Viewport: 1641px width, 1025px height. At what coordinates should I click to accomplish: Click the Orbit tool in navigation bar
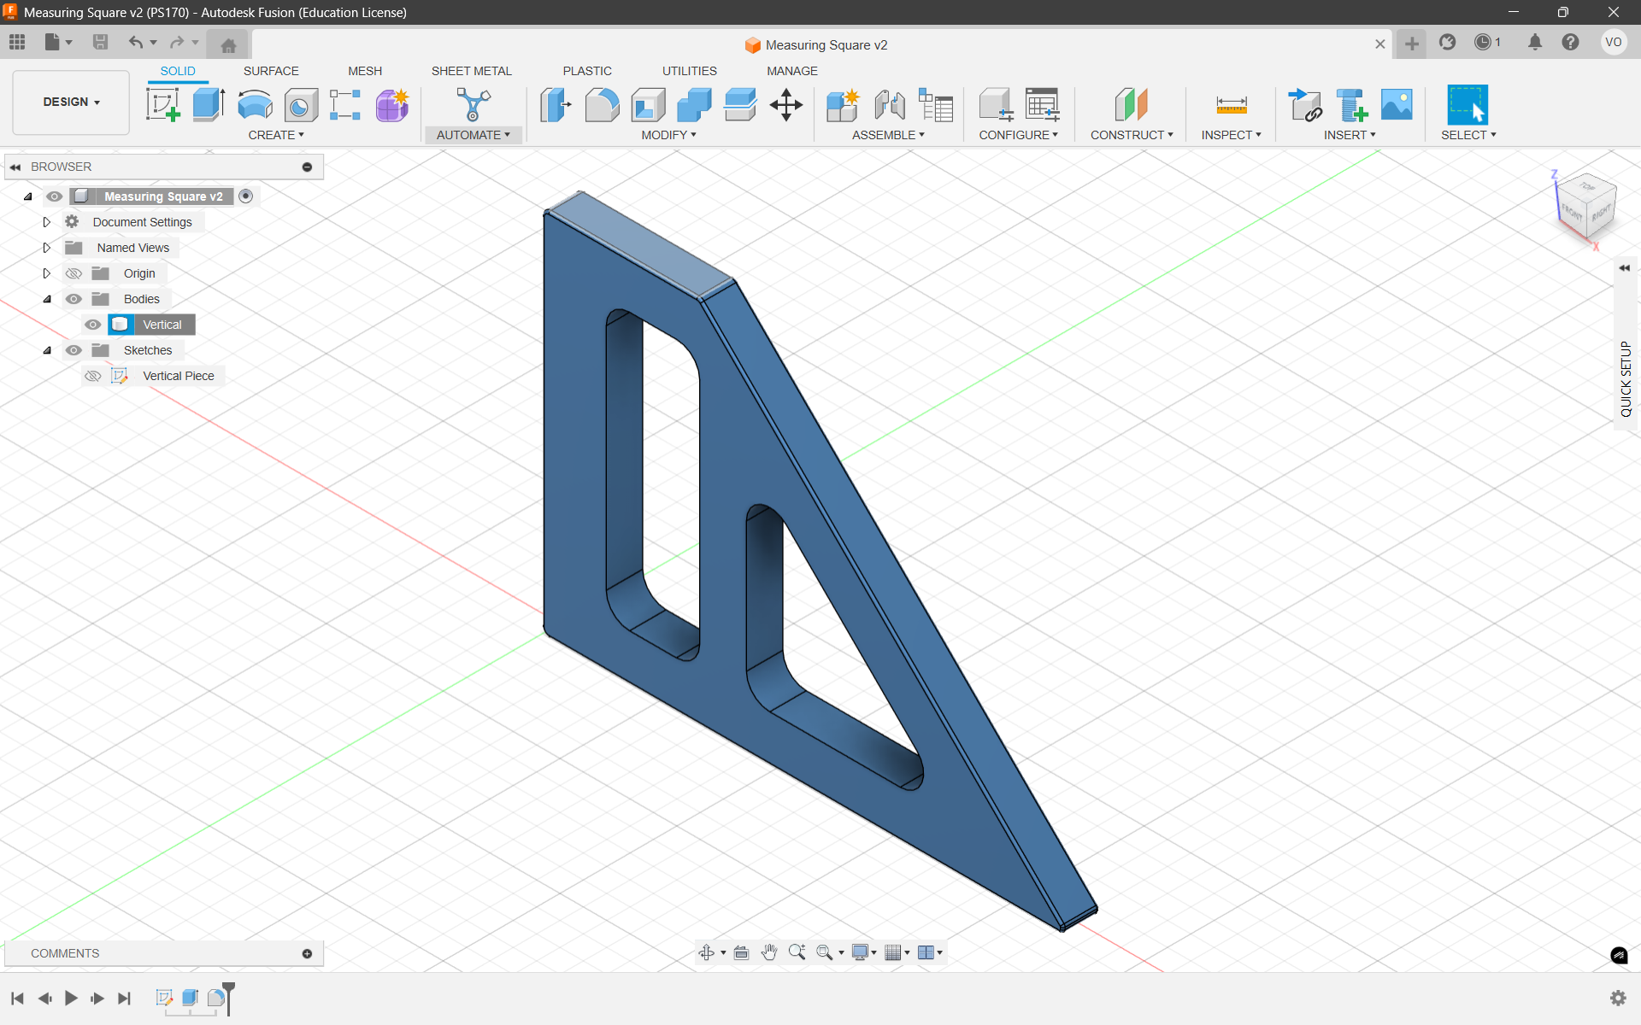coord(706,952)
